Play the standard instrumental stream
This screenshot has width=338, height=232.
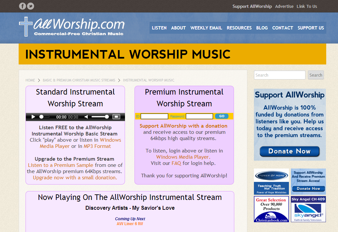33,117
